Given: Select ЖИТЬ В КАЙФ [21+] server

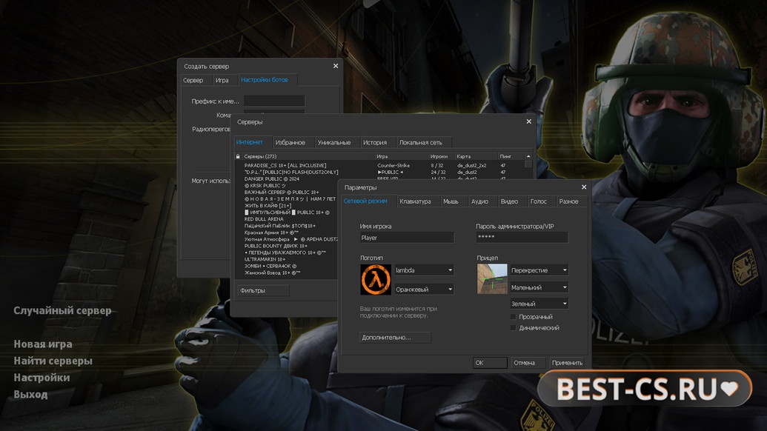Looking at the screenshot, I should (287, 206).
